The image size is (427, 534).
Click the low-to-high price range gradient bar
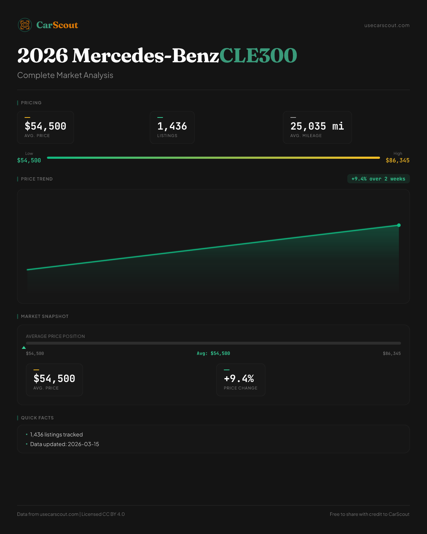point(213,158)
